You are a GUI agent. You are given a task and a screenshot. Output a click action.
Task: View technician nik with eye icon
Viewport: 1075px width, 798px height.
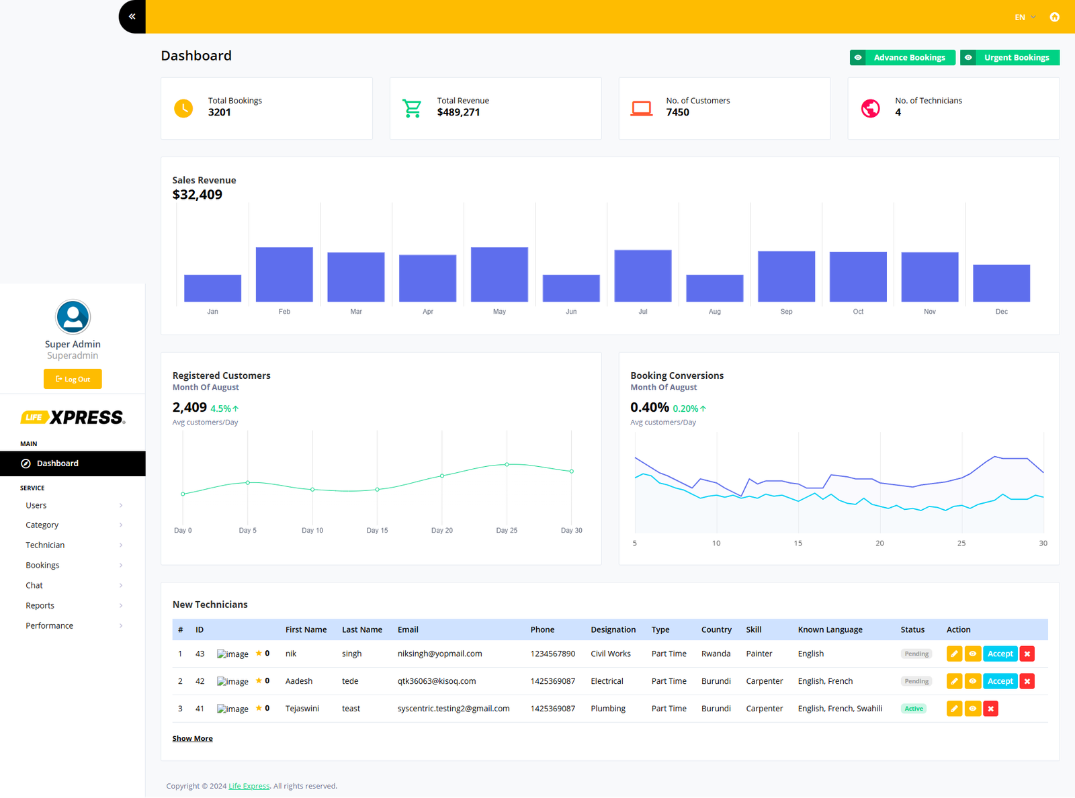(x=972, y=654)
